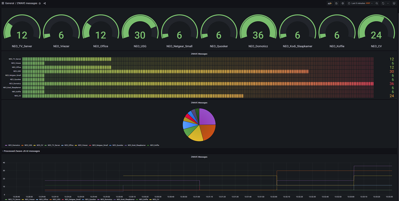
Task: Click the NEO_Netgear_Small gauge showing 6
Action: click(x=179, y=32)
